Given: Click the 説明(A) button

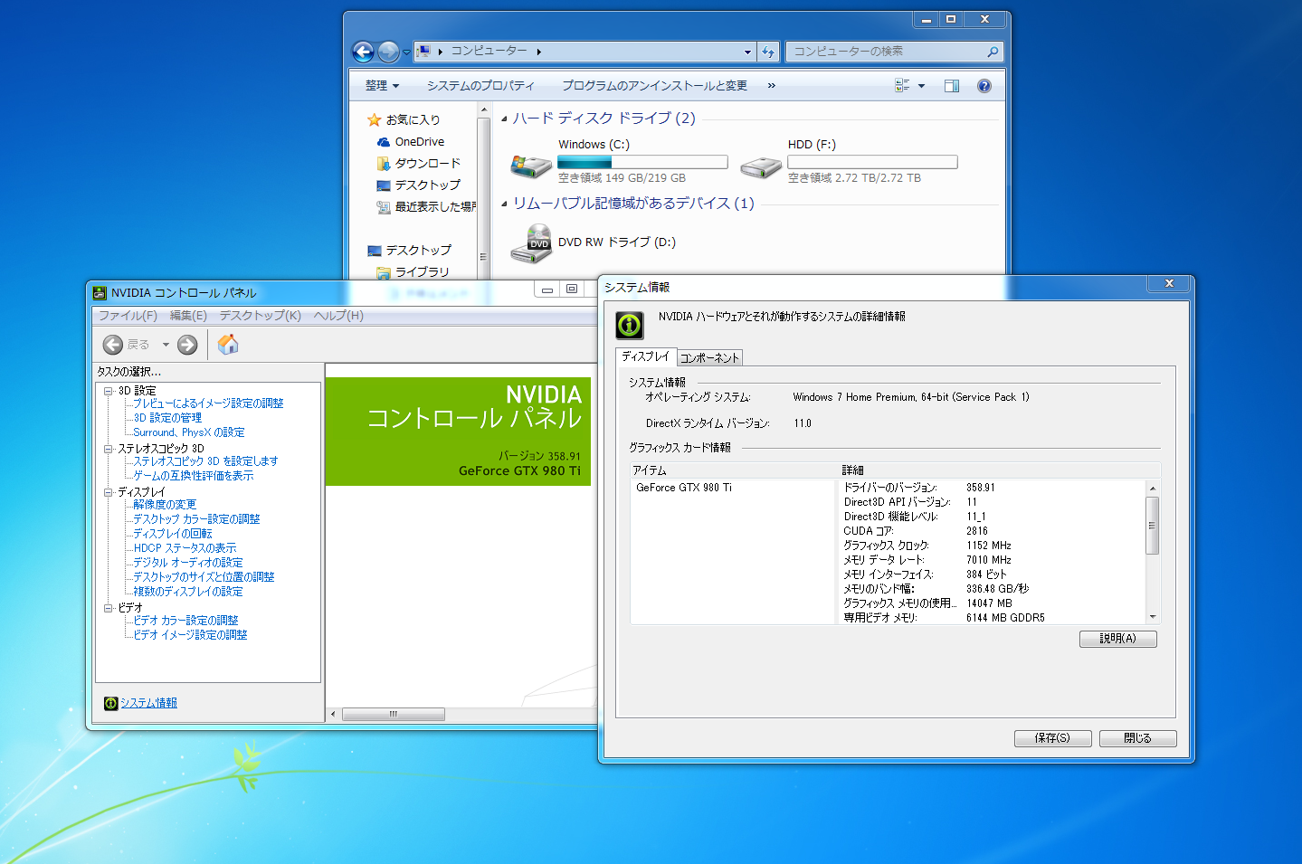Looking at the screenshot, I should pyautogui.click(x=1117, y=639).
